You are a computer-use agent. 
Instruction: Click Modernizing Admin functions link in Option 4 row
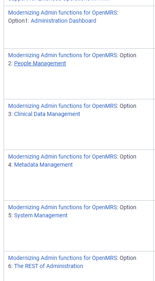click(x=63, y=157)
